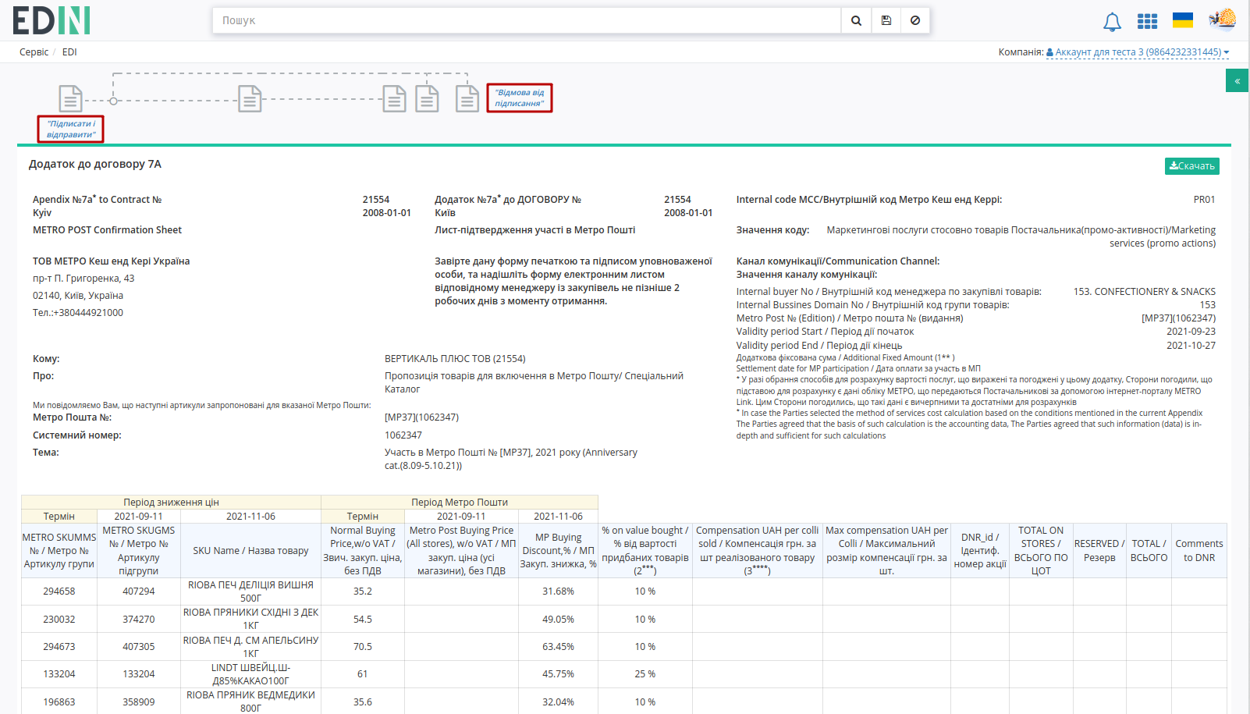Image resolution: width=1250 pixels, height=714 pixels.
Task: Collapse the right side panel arrow
Action: [1237, 80]
